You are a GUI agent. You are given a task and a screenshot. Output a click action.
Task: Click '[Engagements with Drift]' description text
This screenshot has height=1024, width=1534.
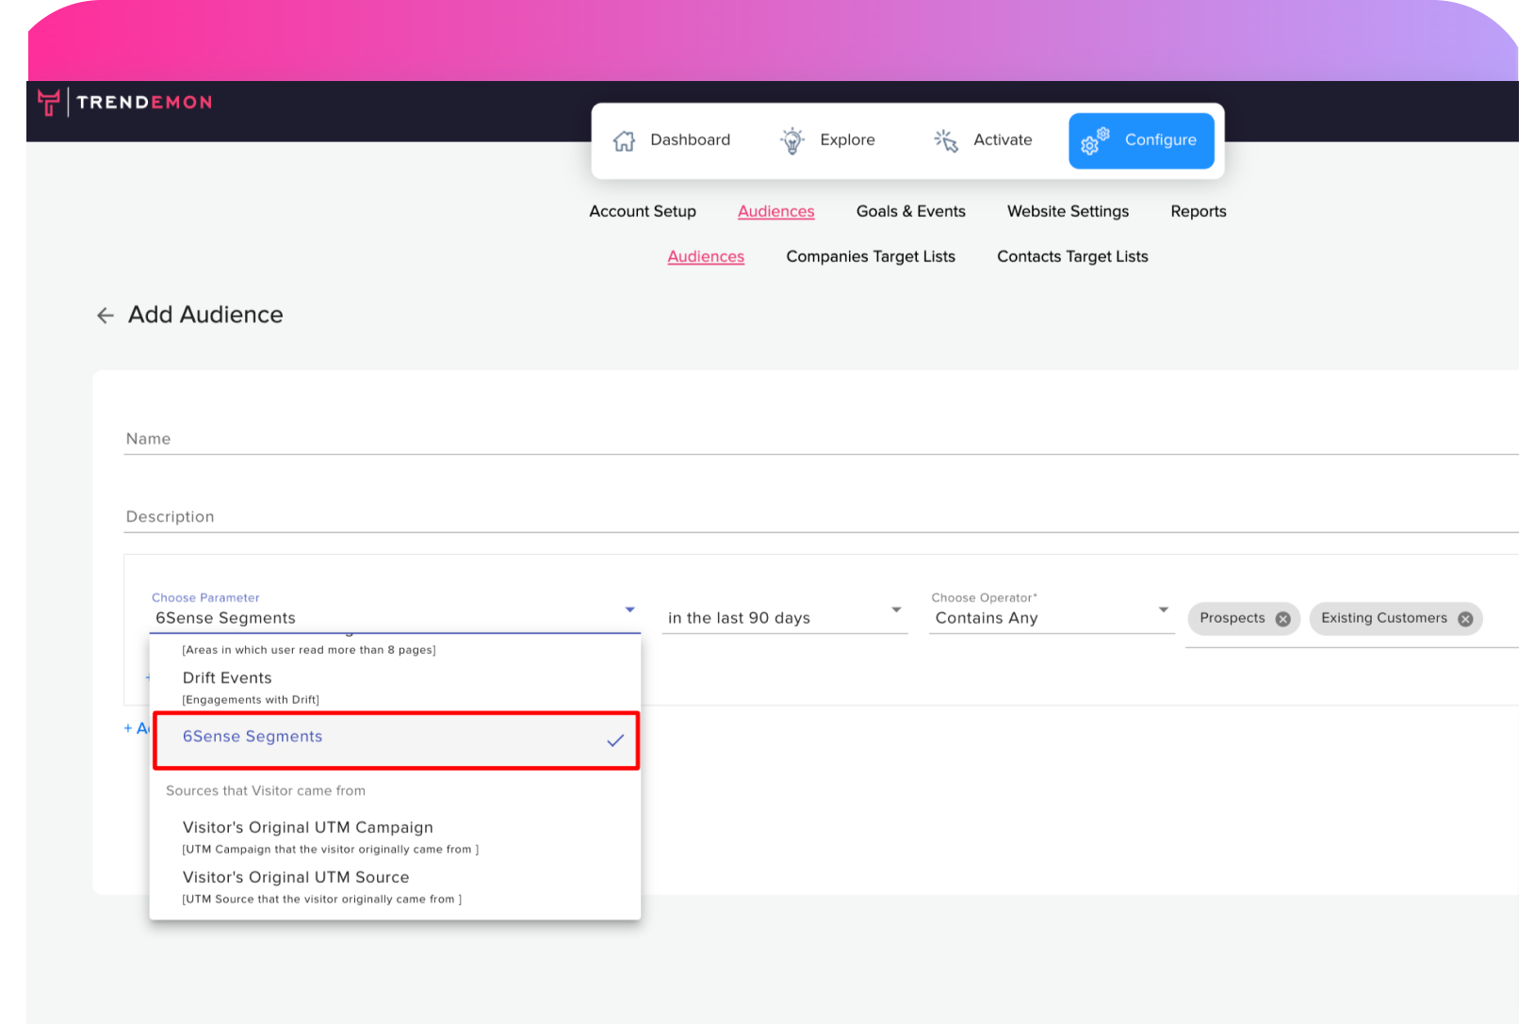(251, 700)
